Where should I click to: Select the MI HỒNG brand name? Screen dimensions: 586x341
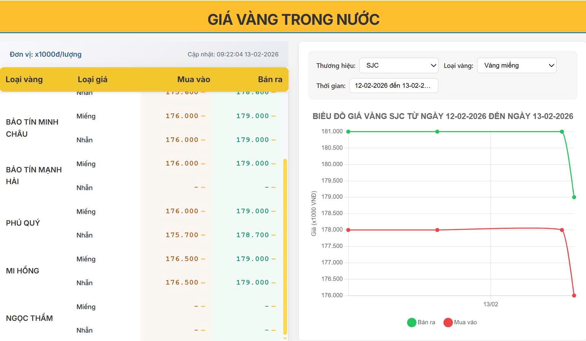pos(23,271)
